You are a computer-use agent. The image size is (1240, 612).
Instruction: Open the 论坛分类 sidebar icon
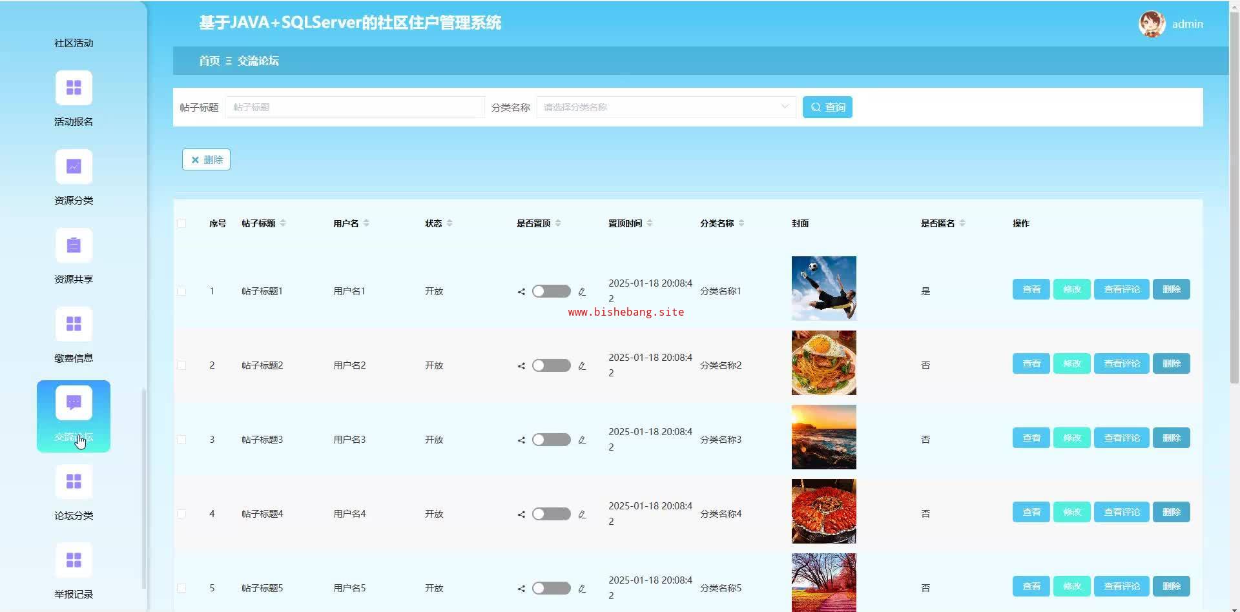[74, 482]
